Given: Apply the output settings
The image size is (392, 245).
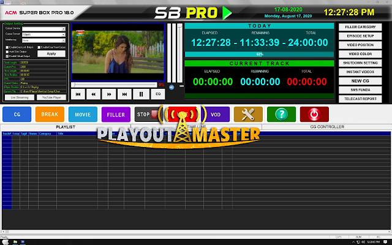Looking at the screenshot, I should click(x=51, y=54).
